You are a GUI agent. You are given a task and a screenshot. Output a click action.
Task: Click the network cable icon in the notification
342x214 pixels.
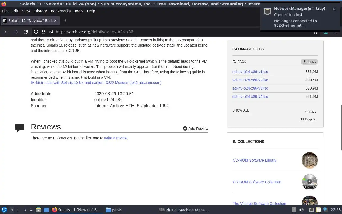click(x=267, y=12)
